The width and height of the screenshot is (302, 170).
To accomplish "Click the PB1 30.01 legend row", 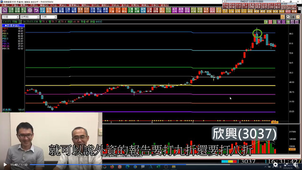I will (x=13, y=31).
